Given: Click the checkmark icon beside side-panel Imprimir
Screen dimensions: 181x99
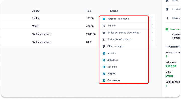Looking at the screenshot, I should click(x=167, y=9).
